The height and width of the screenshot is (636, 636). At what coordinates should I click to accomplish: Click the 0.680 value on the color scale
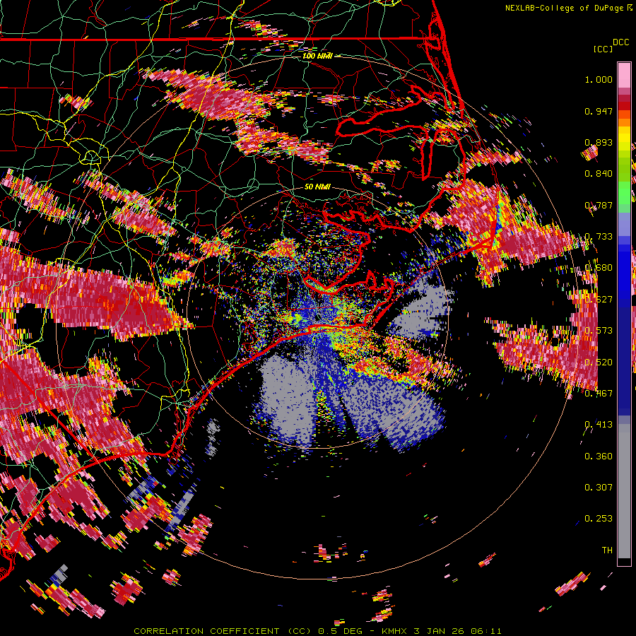599,268
